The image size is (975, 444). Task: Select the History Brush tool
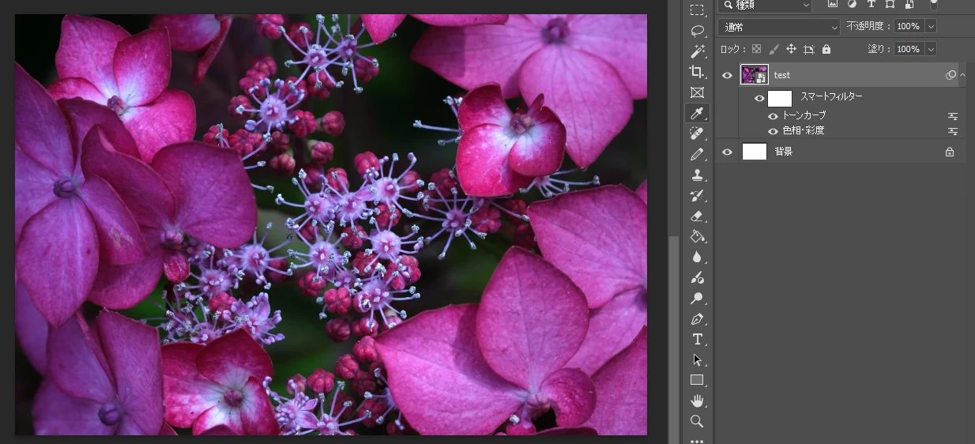pos(697,195)
